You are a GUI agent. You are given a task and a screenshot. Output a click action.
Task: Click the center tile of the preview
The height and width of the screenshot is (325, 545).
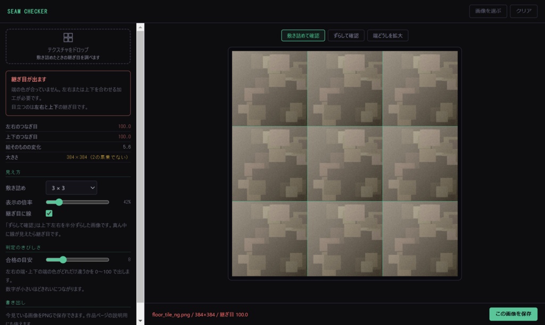tap(345, 164)
